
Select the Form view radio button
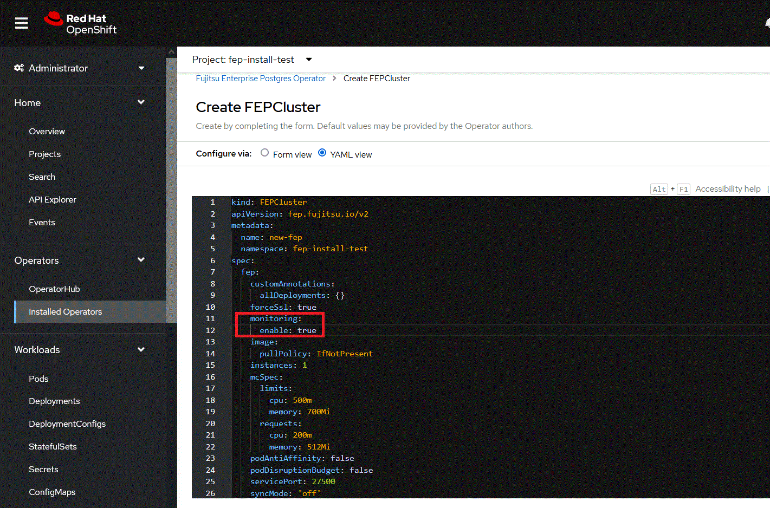(x=264, y=153)
